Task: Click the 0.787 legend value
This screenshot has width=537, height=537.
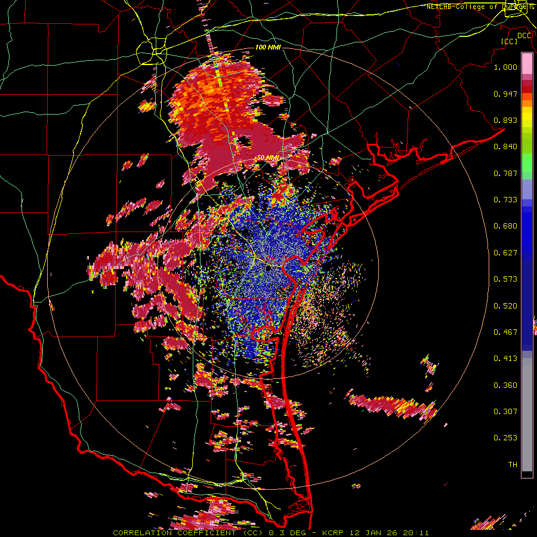Action: click(x=505, y=173)
